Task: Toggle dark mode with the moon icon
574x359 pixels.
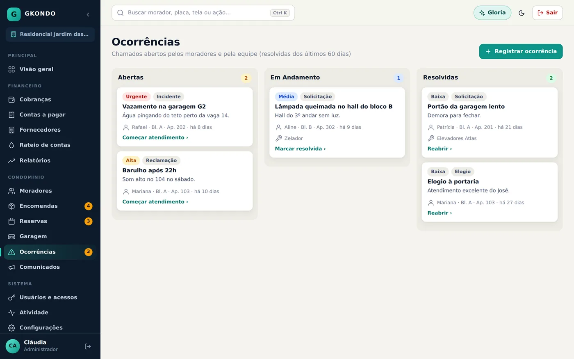Action: [522, 13]
